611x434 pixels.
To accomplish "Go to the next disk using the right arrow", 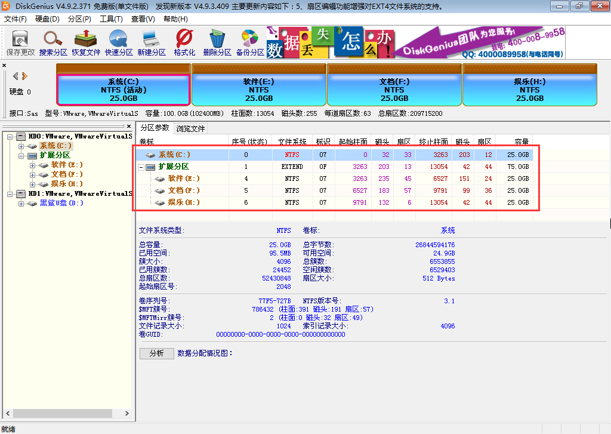I will tap(25, 76).
